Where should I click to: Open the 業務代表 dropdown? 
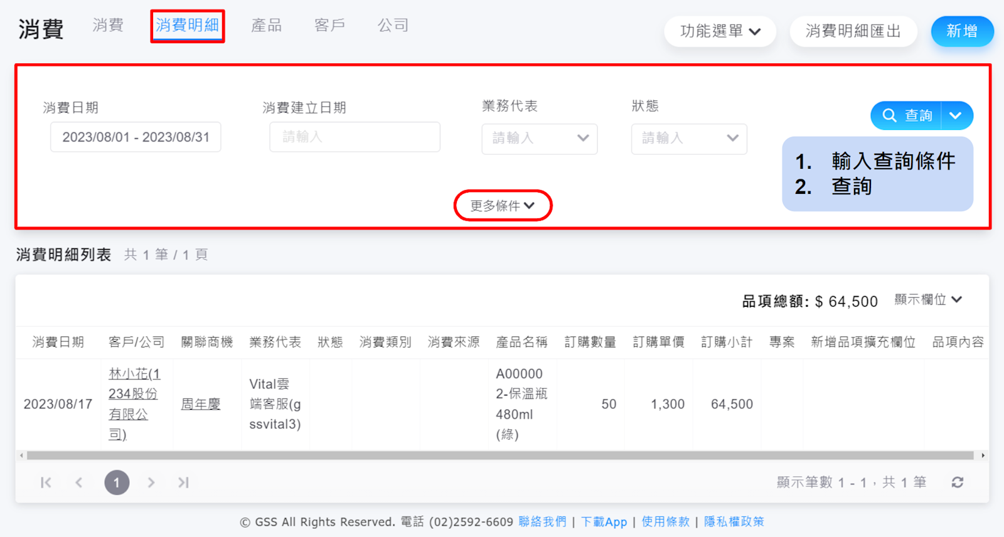click(539, 139)
